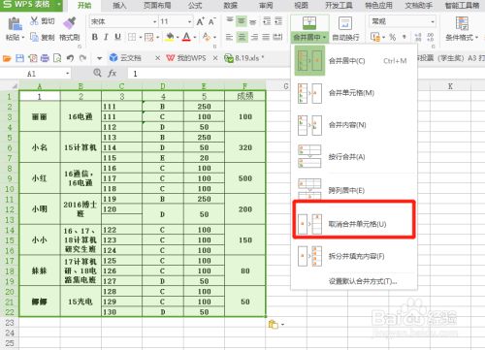Click the save disk icon
This screenshot has width=485, height=350.
coord(19,58)
